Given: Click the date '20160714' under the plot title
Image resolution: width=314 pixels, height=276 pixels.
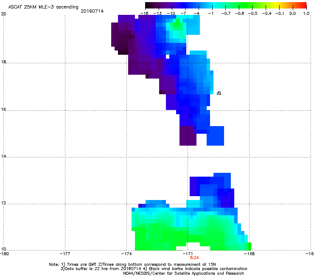Looking at the screenshot, I should coord(92,11).
